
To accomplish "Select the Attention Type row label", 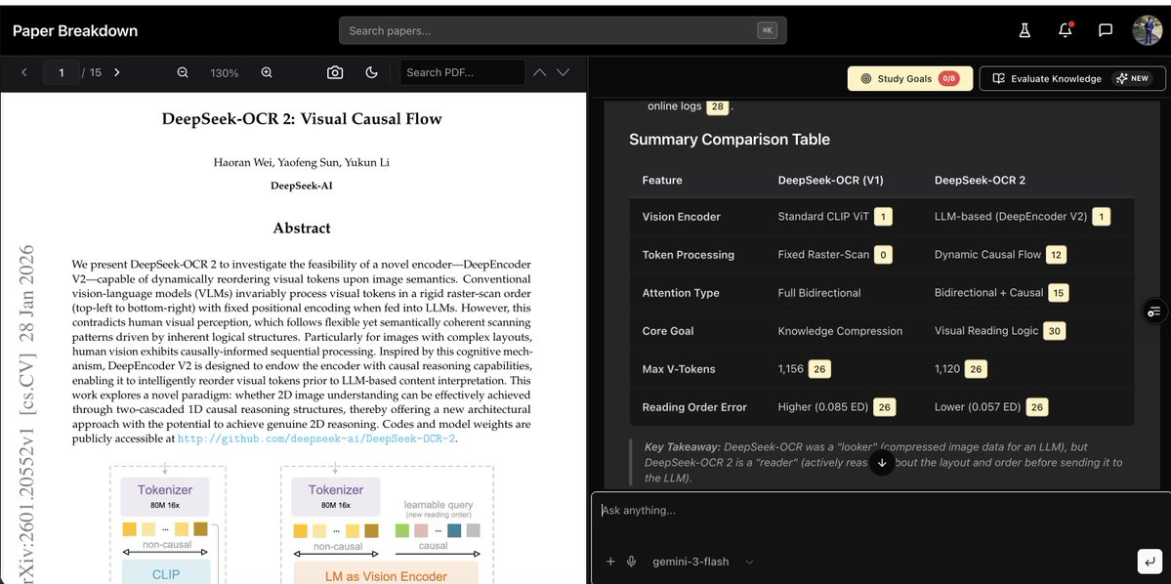I will [x=681, y=293].
